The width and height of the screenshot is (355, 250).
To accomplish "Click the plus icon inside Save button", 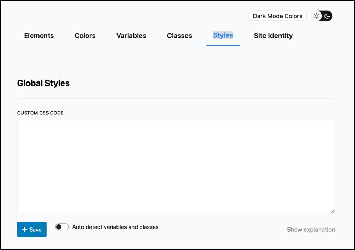I will point(25,229).
